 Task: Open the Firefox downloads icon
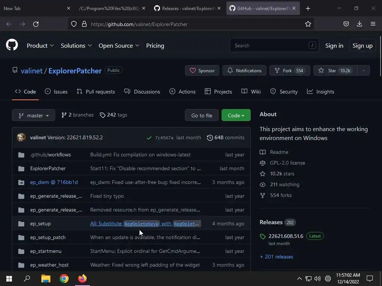click(x=359, y=24)
